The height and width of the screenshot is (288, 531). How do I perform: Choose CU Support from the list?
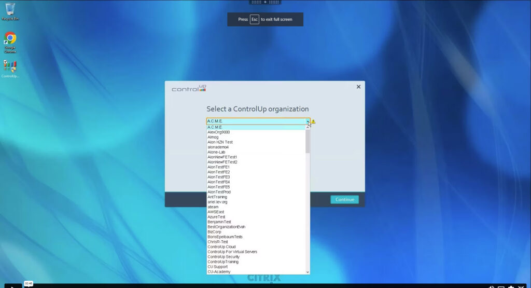pyautogui.click(x=218, y=267)
